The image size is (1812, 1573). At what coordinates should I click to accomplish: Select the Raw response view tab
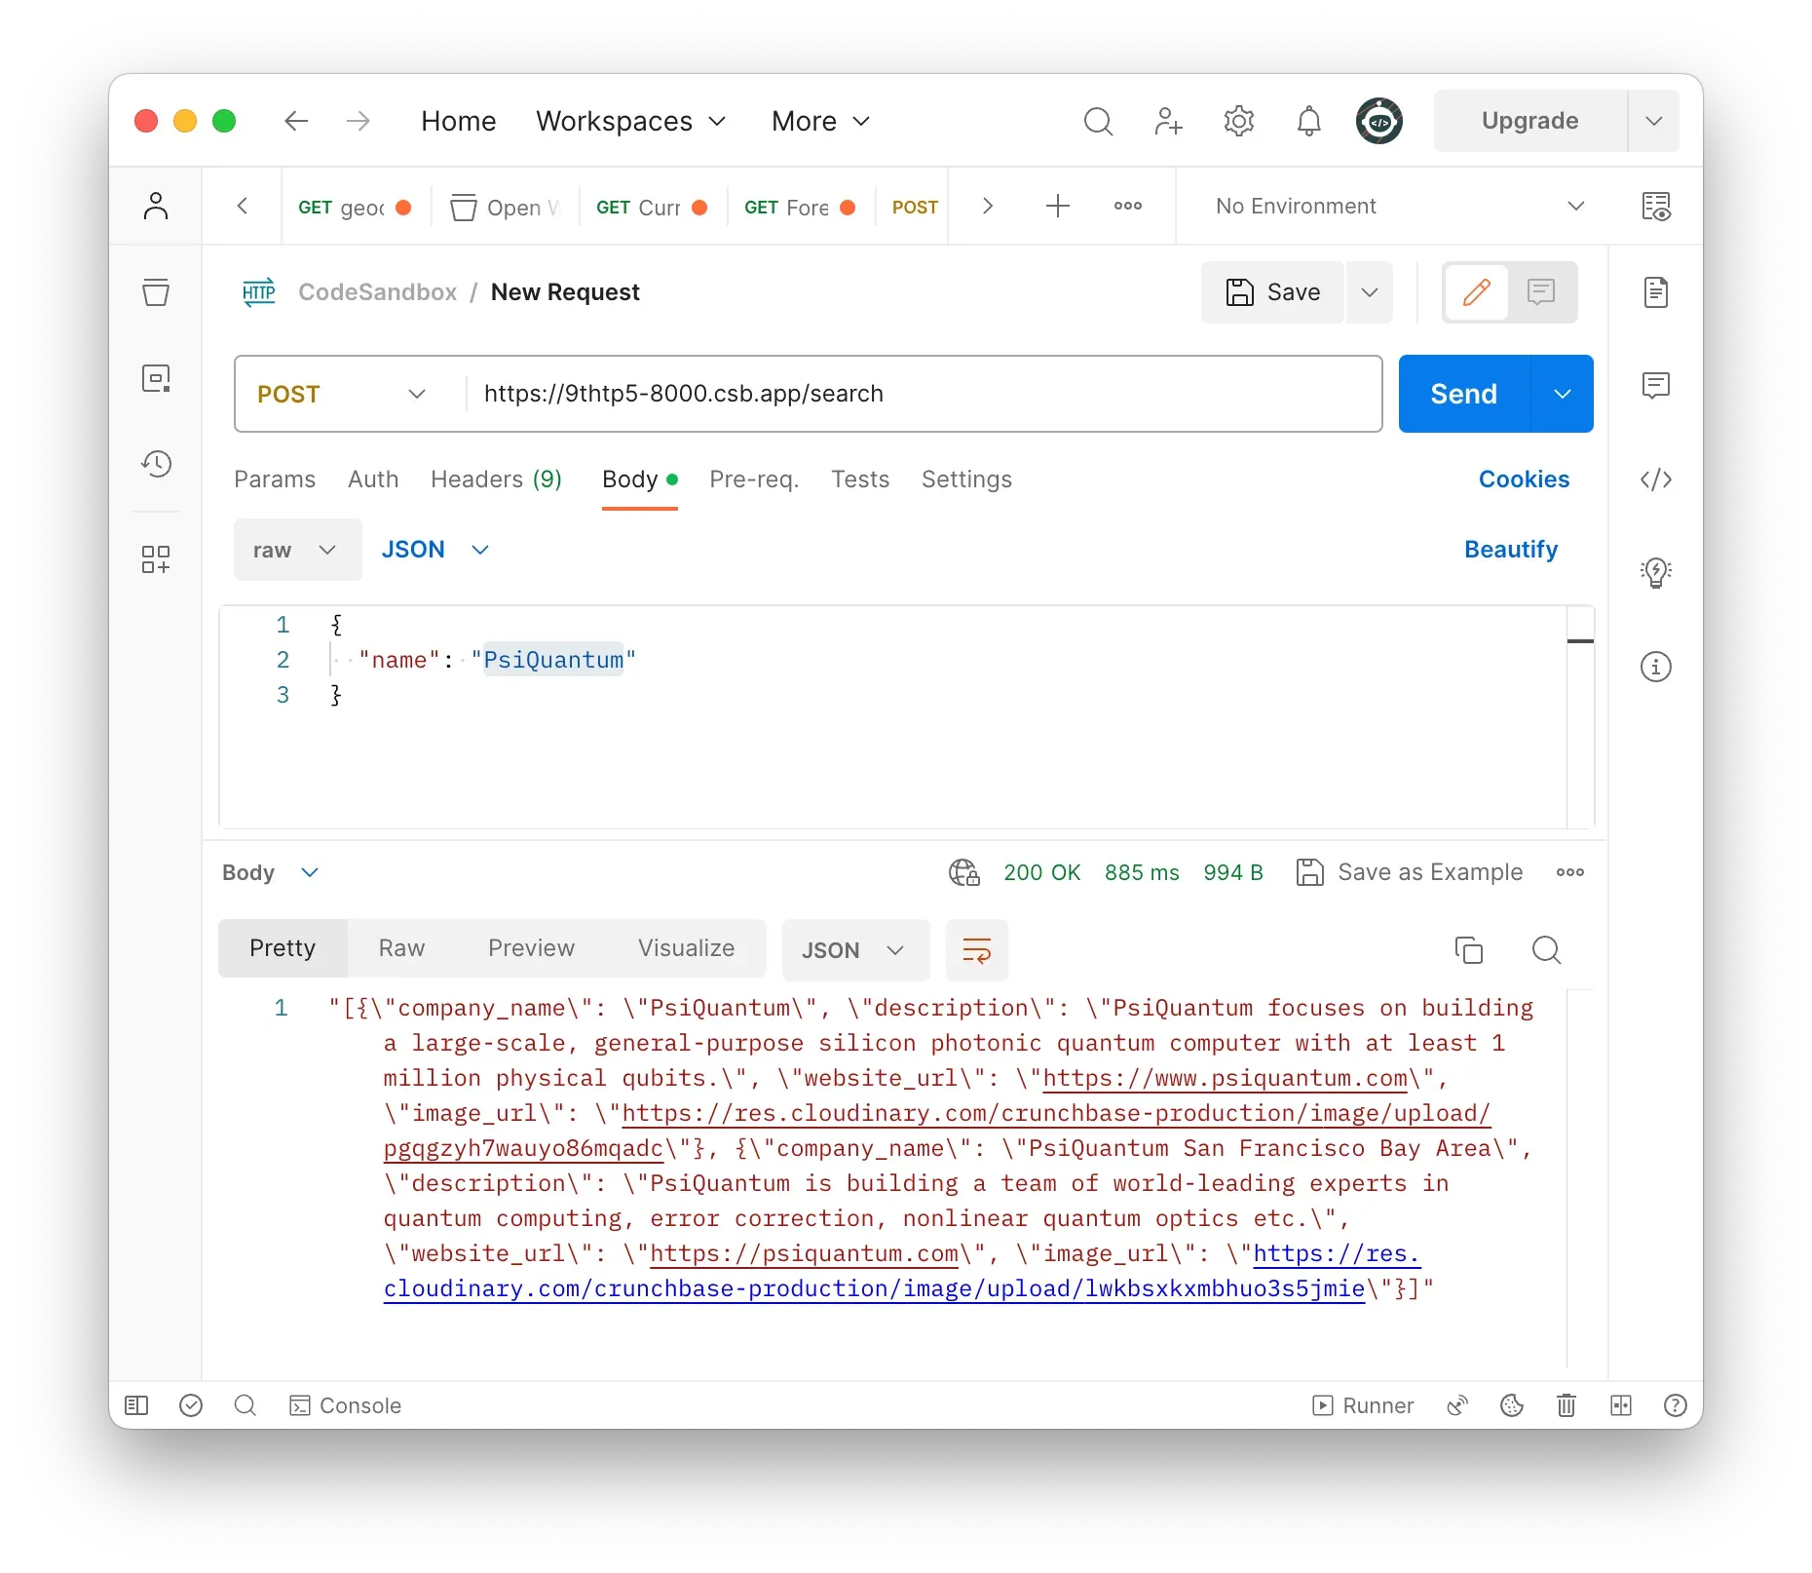click(x=401, y=948)
